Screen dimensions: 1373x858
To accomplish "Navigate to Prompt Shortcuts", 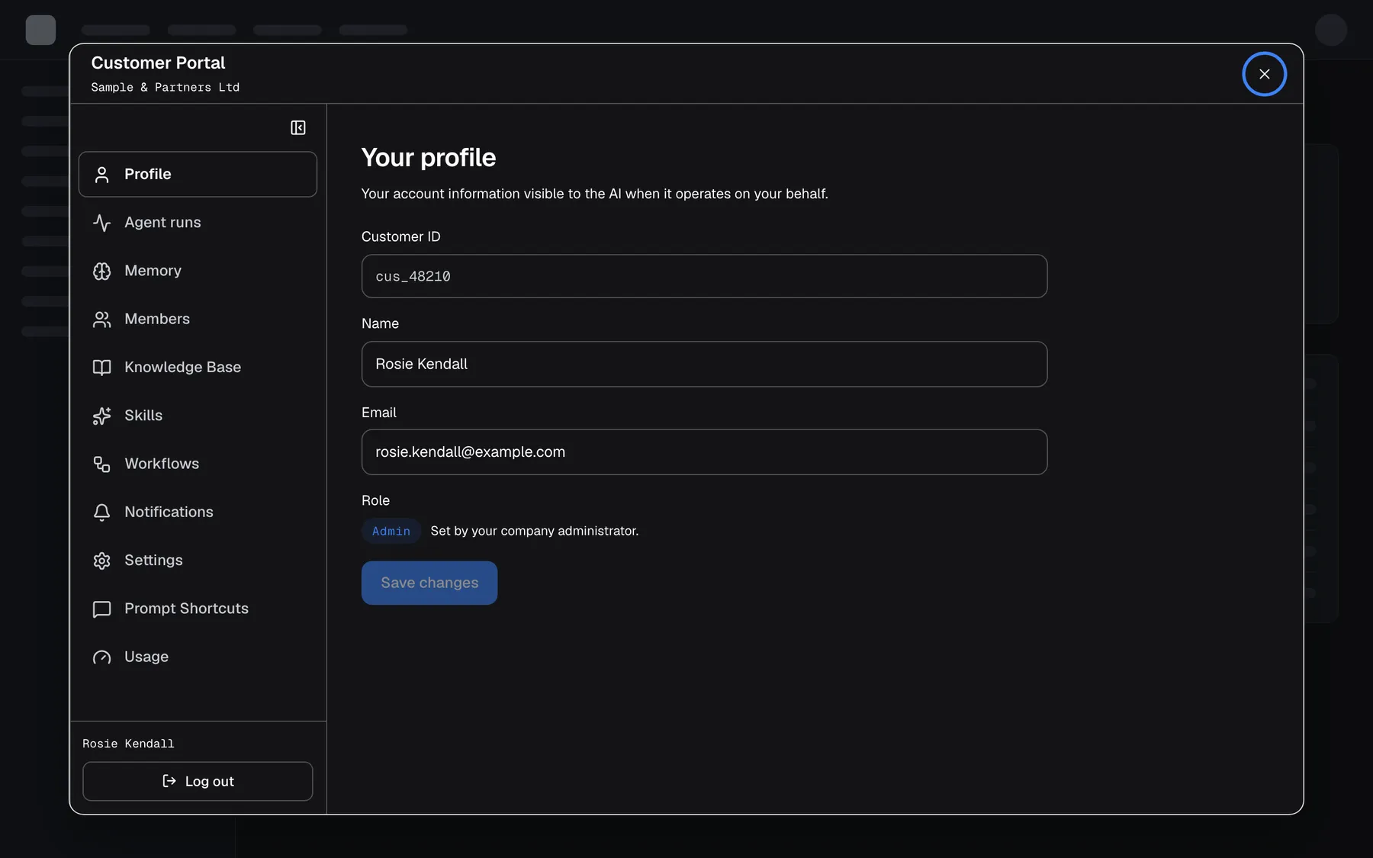I will click(198, 609).
